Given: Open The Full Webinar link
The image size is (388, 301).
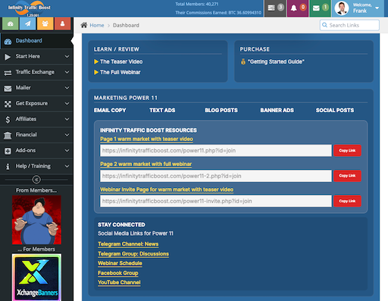Looking at the screenshot, I should tap(120, 72).
